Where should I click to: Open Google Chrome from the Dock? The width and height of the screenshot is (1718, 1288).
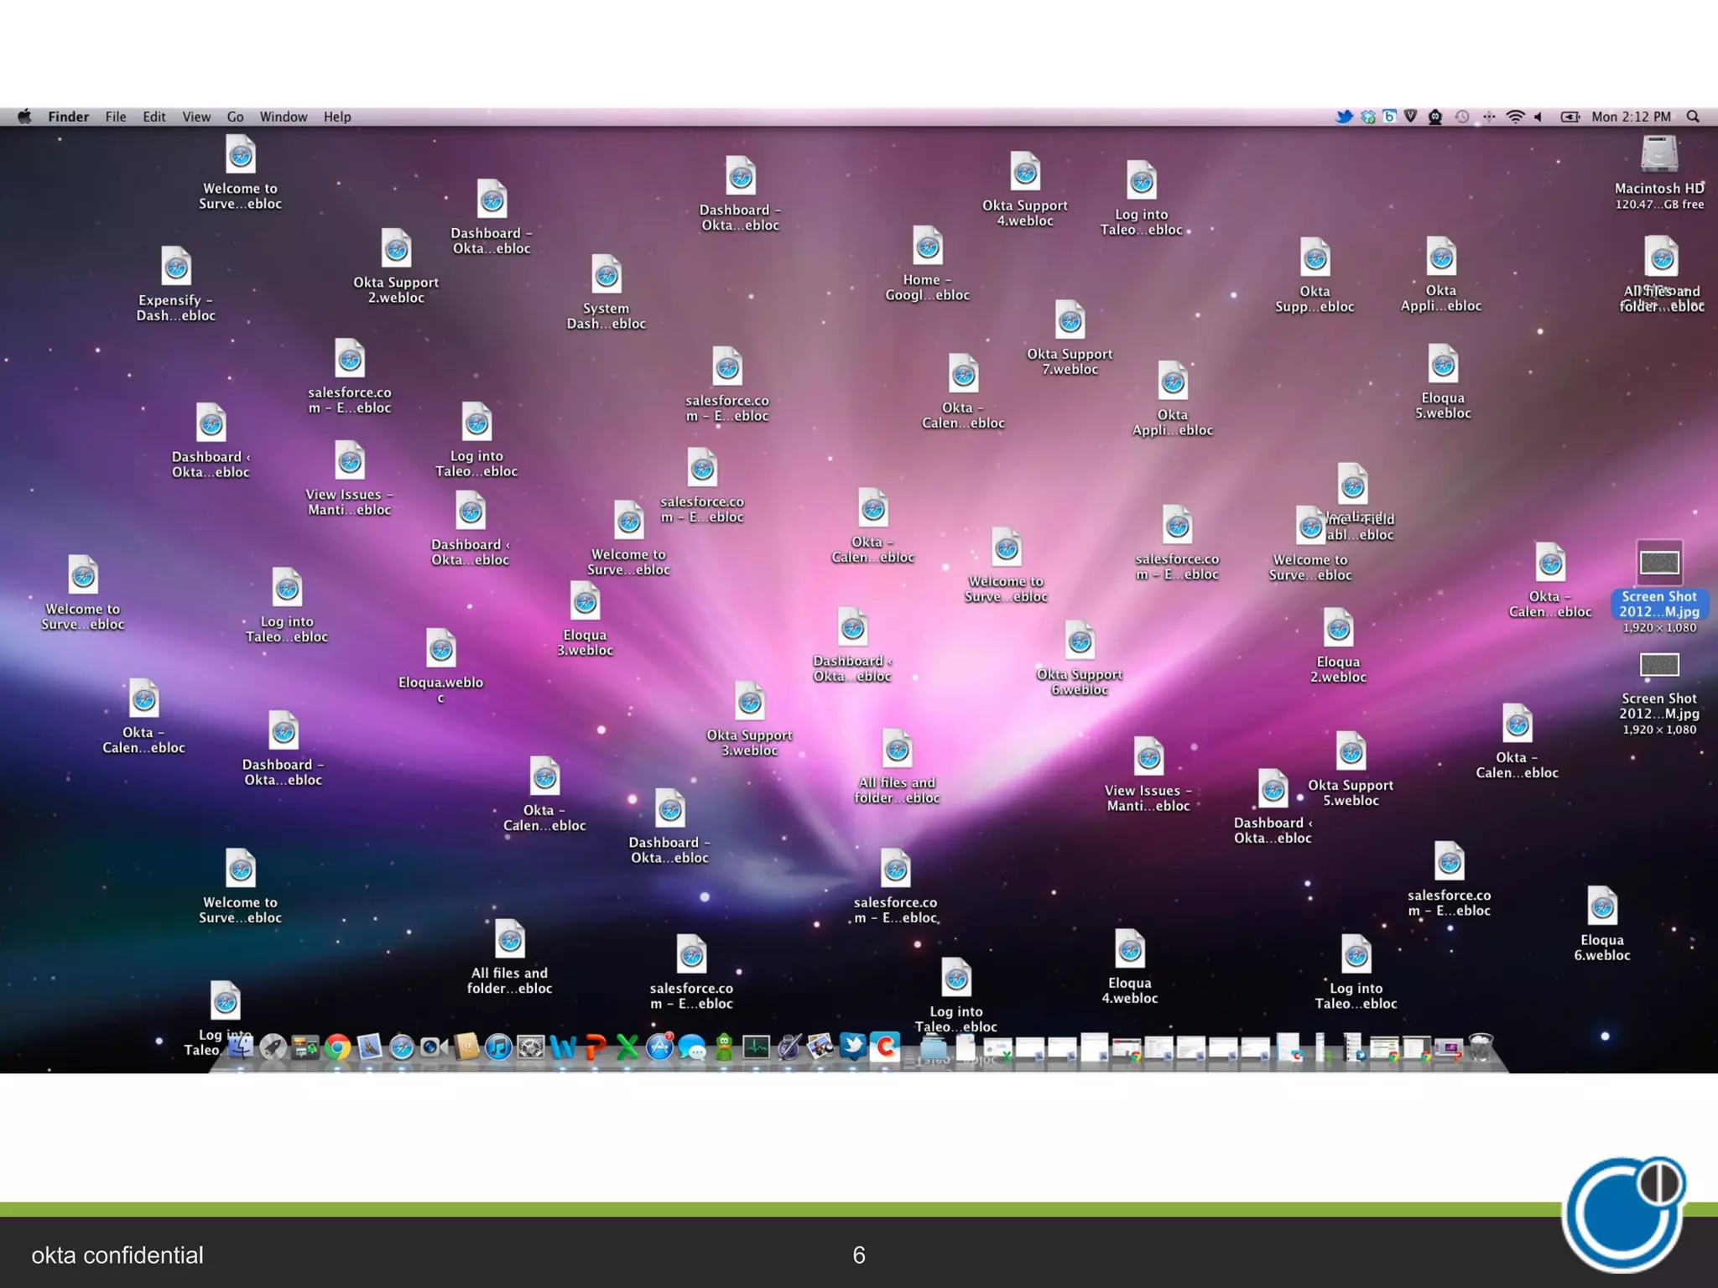tap(337, 1046)
